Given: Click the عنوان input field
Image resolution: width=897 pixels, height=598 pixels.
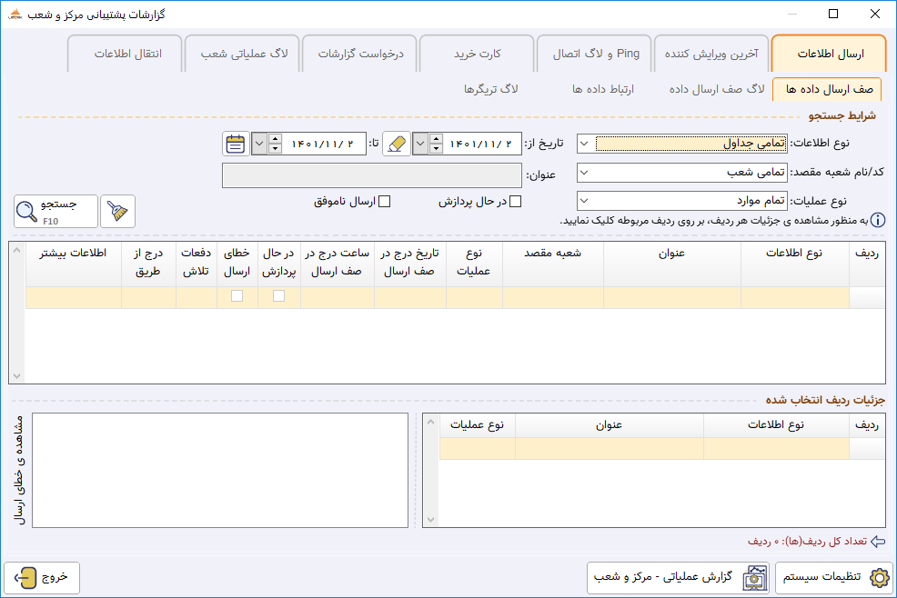Looking at the screenshot, I should 372,175.
